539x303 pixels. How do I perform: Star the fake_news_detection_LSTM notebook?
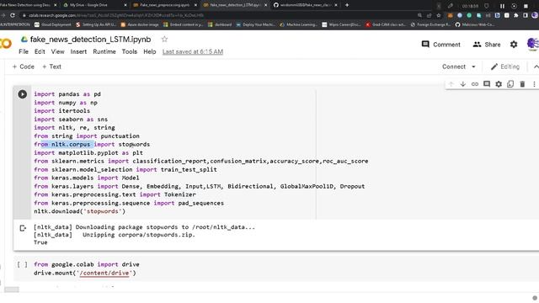coord(164,40)
